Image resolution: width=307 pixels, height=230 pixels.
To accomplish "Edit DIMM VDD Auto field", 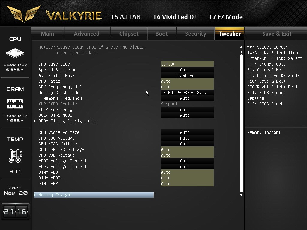I will tap(187, 172).
